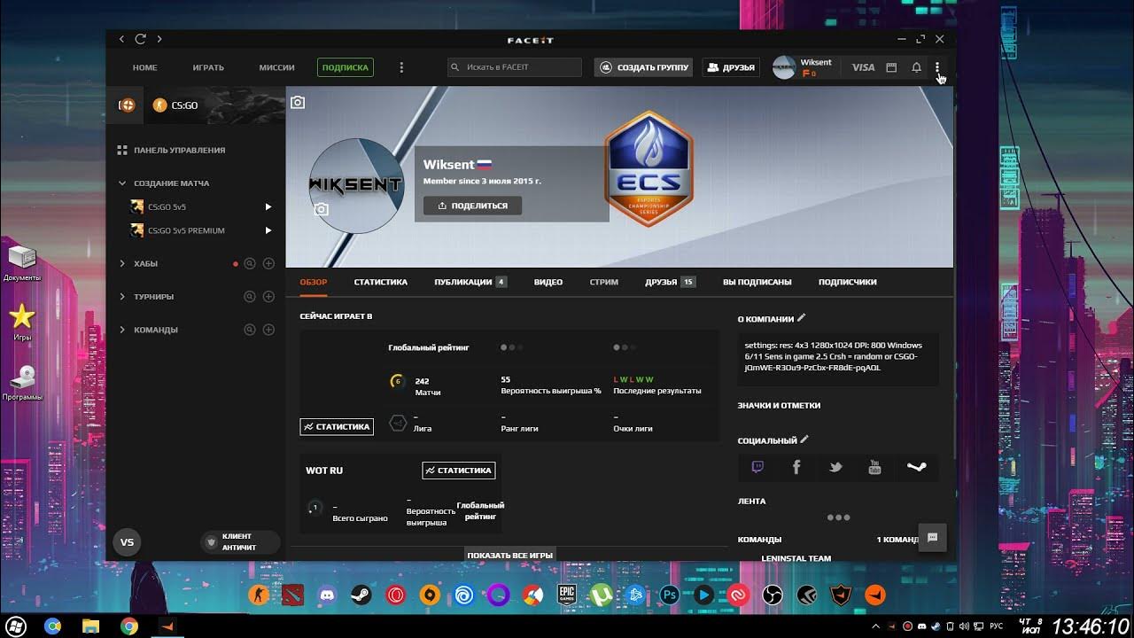The width and height of the screenshot is (1134, 638).
Task: Collapse the СОЗДАНИЕ МАТЧА section
Action: click(x=122, y=183)
